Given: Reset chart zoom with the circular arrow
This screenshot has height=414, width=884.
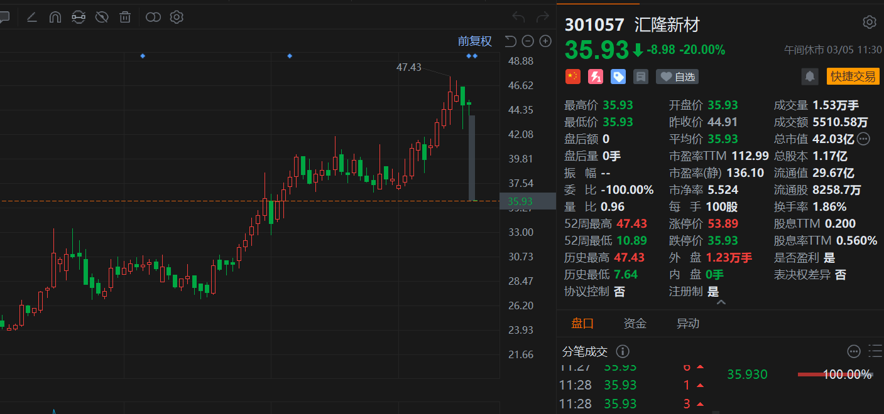Looking at the screenshot, I should (x=510, y=41).
